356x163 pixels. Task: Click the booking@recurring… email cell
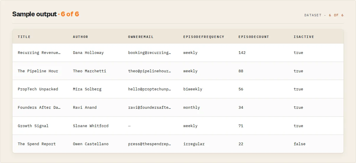150,53
